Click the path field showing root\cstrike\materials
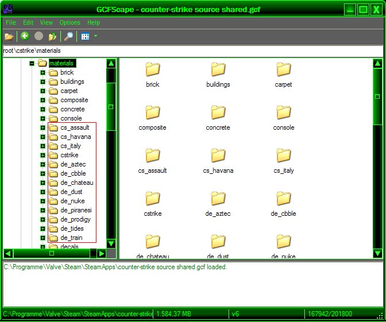This screenshot has height=322, width=386. point(193,51)
